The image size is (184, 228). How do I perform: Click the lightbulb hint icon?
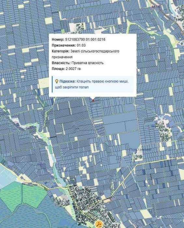(57, 81)
